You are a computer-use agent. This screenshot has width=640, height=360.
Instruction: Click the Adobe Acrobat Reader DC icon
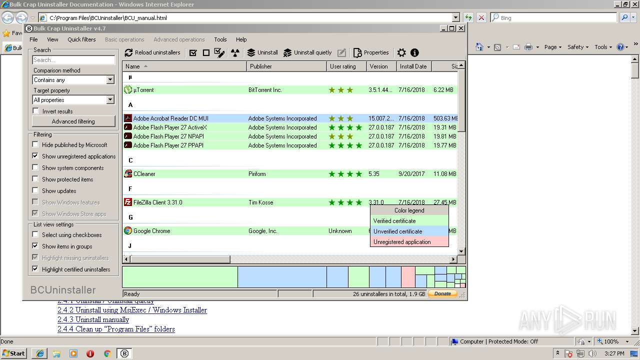tap(128, 118)
